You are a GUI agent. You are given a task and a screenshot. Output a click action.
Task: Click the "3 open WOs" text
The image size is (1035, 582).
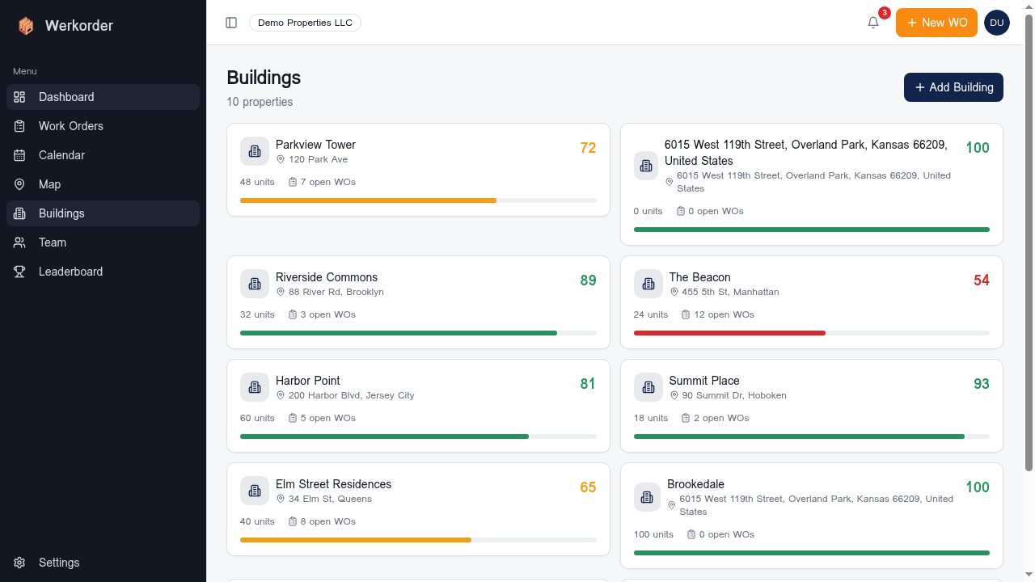pos(328,314)
